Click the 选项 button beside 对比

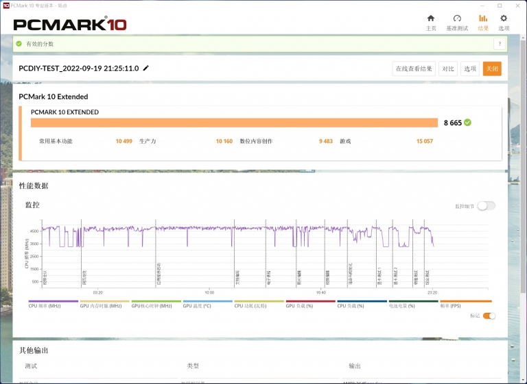click(469, 68)
